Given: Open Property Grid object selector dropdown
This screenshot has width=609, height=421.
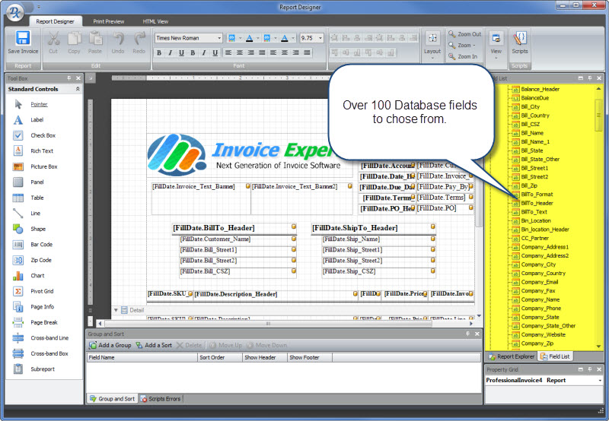Looking at the screenshot, I should (x=600, y=380).
